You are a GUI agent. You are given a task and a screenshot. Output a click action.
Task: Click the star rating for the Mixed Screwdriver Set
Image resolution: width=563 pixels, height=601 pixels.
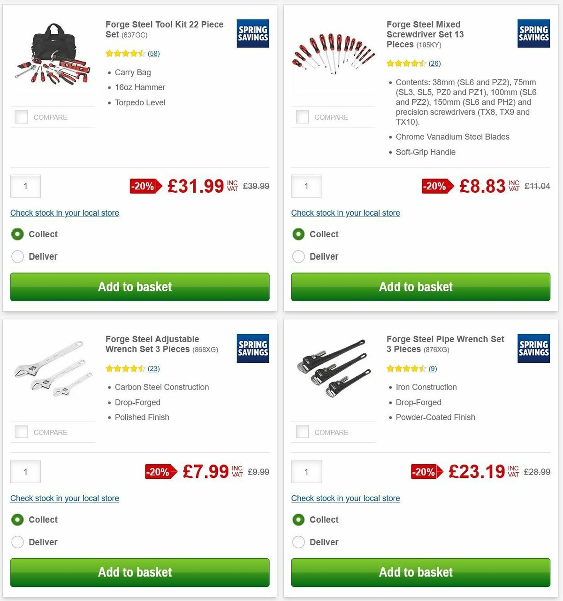coord(407,63)
